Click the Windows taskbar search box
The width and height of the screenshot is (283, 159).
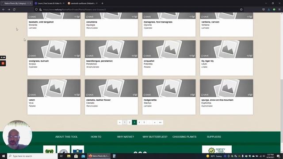32,156
